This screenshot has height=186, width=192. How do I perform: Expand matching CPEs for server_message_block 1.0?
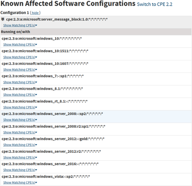point(20,25)
